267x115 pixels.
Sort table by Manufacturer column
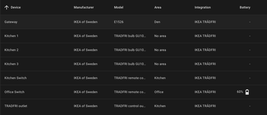[x=84, y=7]
